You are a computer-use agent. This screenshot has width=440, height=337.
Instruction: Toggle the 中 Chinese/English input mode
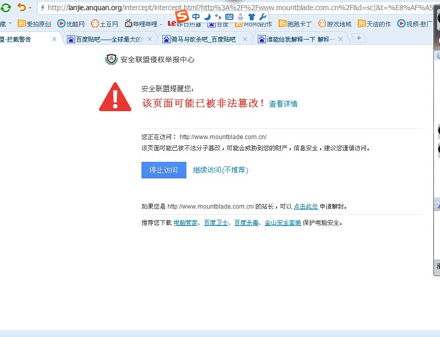pos(196,17)
